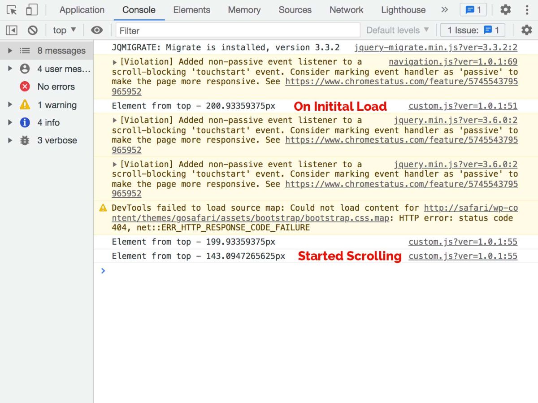Screen dimensions: 538x403
Task: Select the warning triangle sidebar icon
Action: coord(25,104)
